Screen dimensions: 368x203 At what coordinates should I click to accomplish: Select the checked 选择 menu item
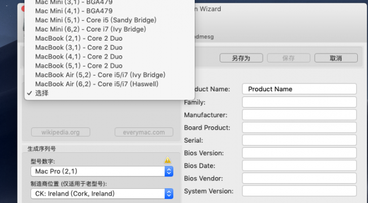(x=109, y=93)
